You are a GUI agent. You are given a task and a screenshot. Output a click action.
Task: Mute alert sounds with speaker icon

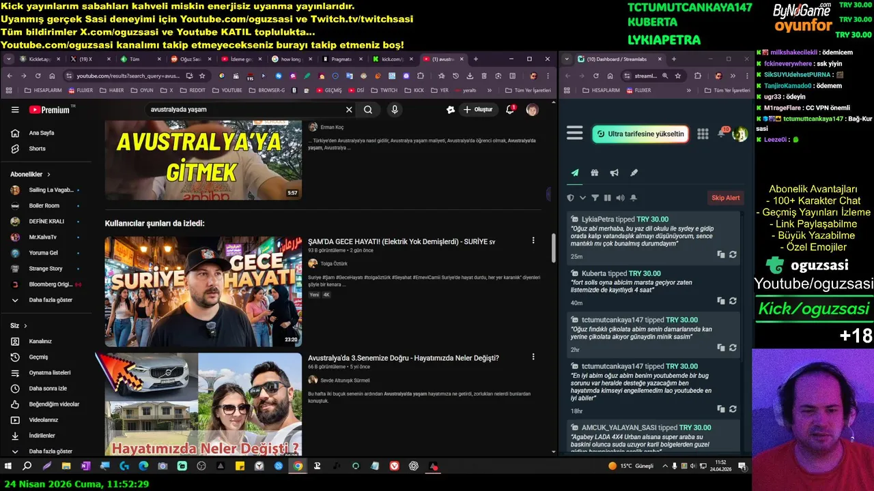click(x=620, y=198)
